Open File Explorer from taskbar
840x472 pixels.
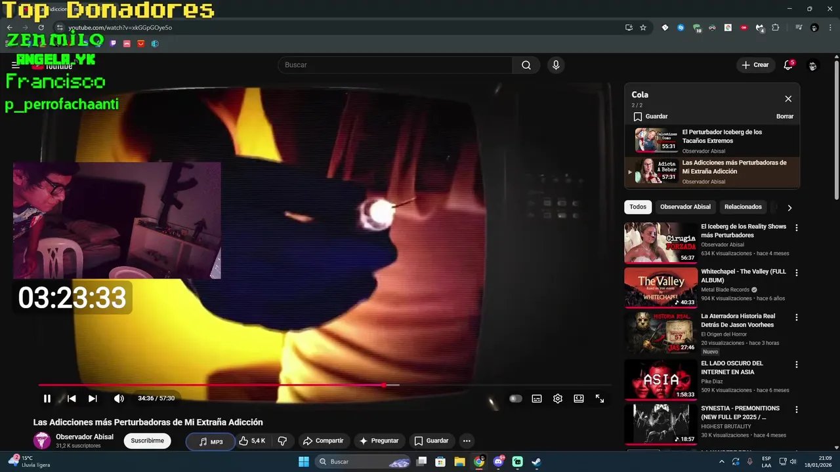click(x=459, y=462)
